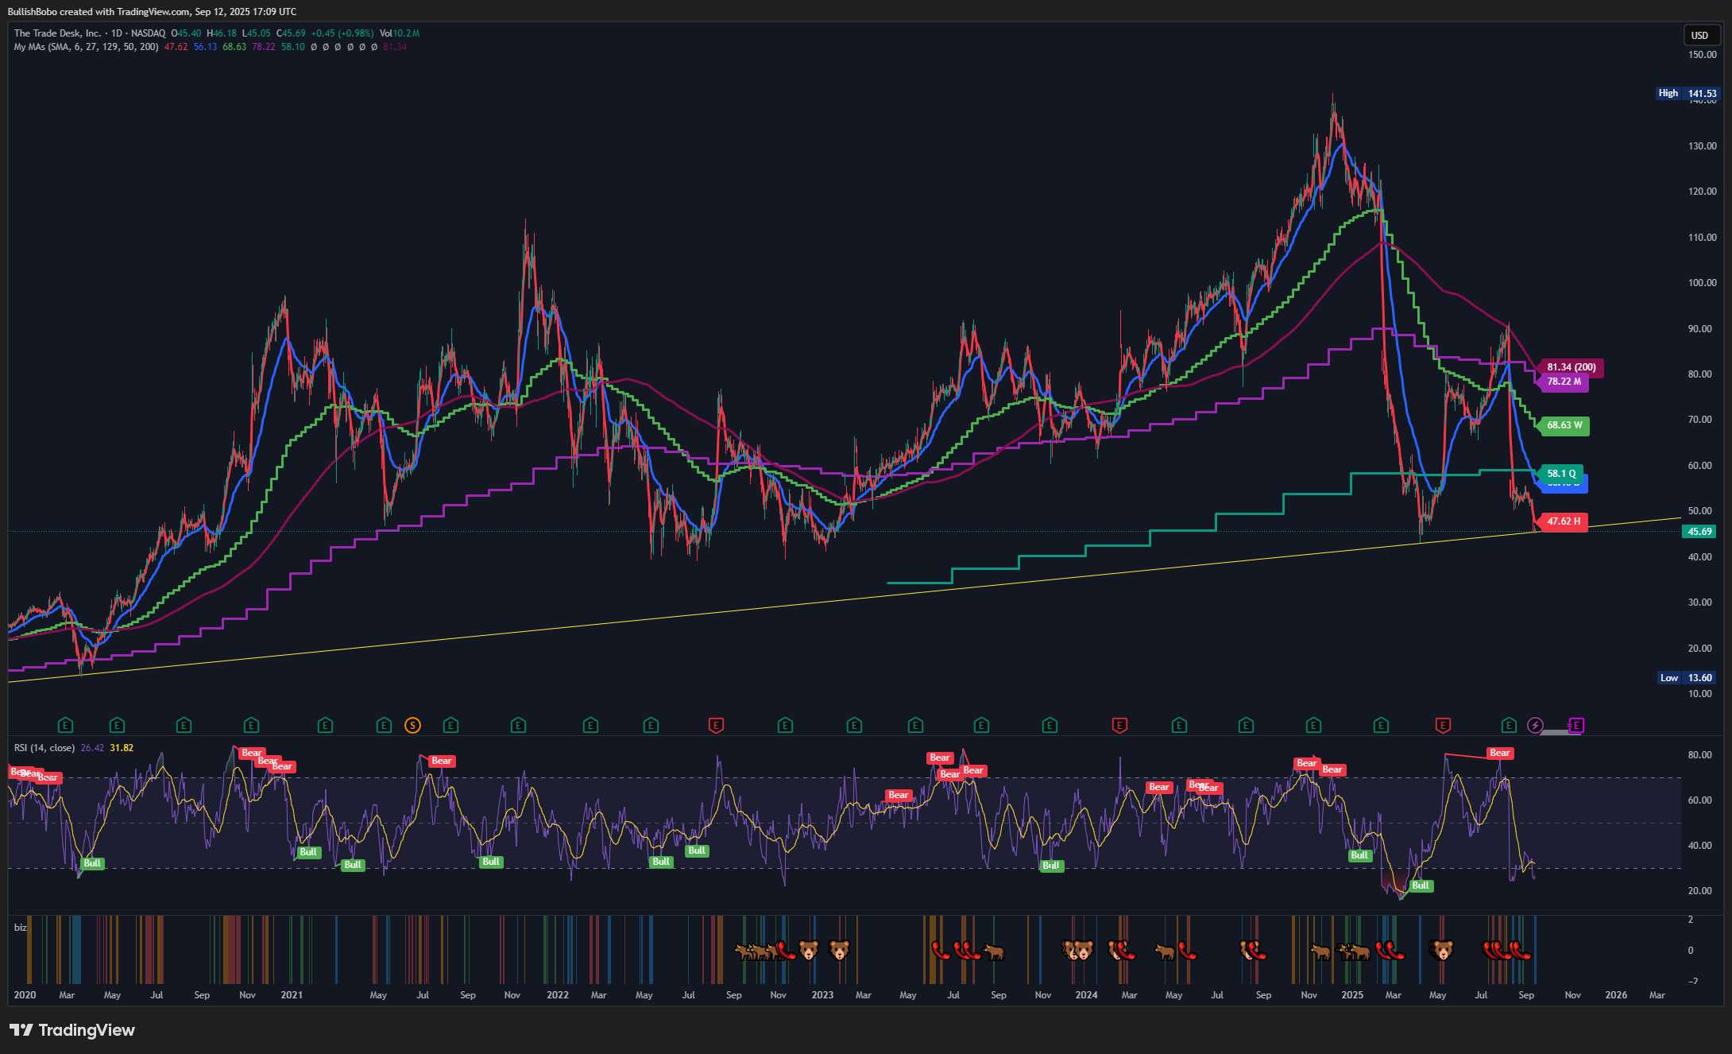Image resolution: width=1732 pixels, height=1054 pixels.
Task: Click the 150.00 price scale label
Action: click(x=1702, y=55)
